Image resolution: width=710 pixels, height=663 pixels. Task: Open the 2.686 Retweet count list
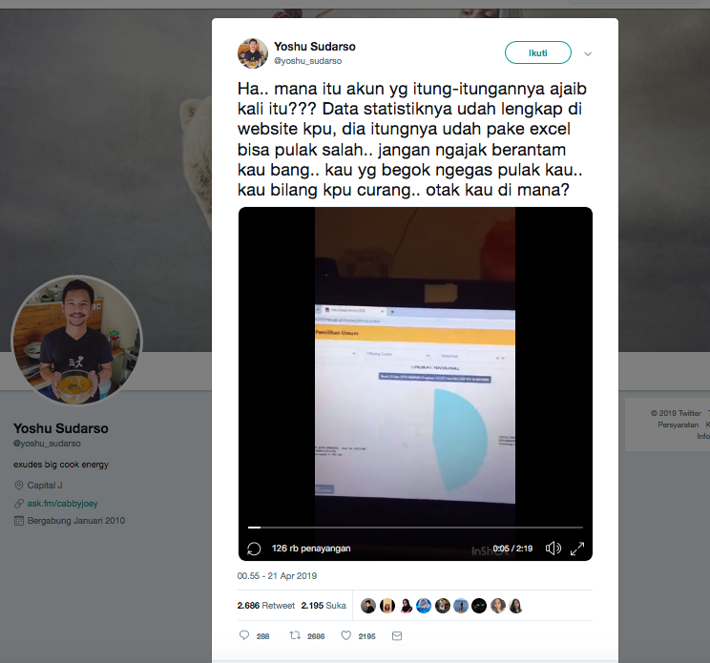click(x=266, y=606)
